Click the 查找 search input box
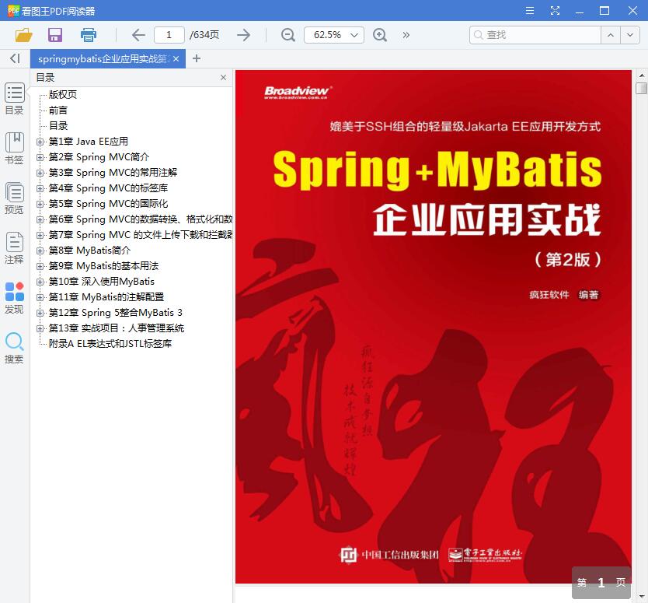Screen dimensions: 648x603 tap(535, 35)
